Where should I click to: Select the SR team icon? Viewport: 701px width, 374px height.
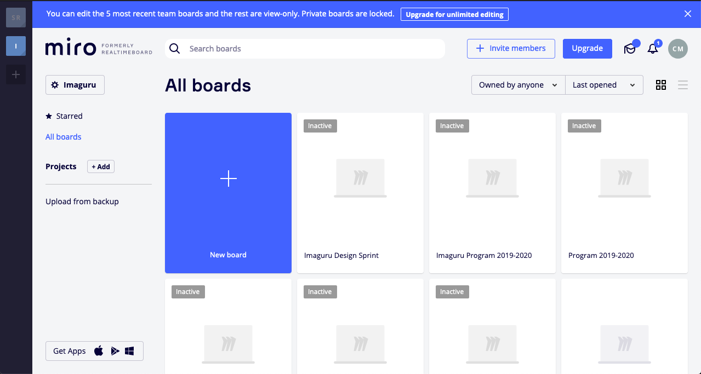(16, 18)
